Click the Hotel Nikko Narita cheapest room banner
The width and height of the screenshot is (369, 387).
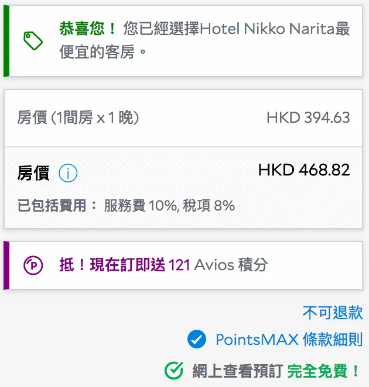[183, 41]
